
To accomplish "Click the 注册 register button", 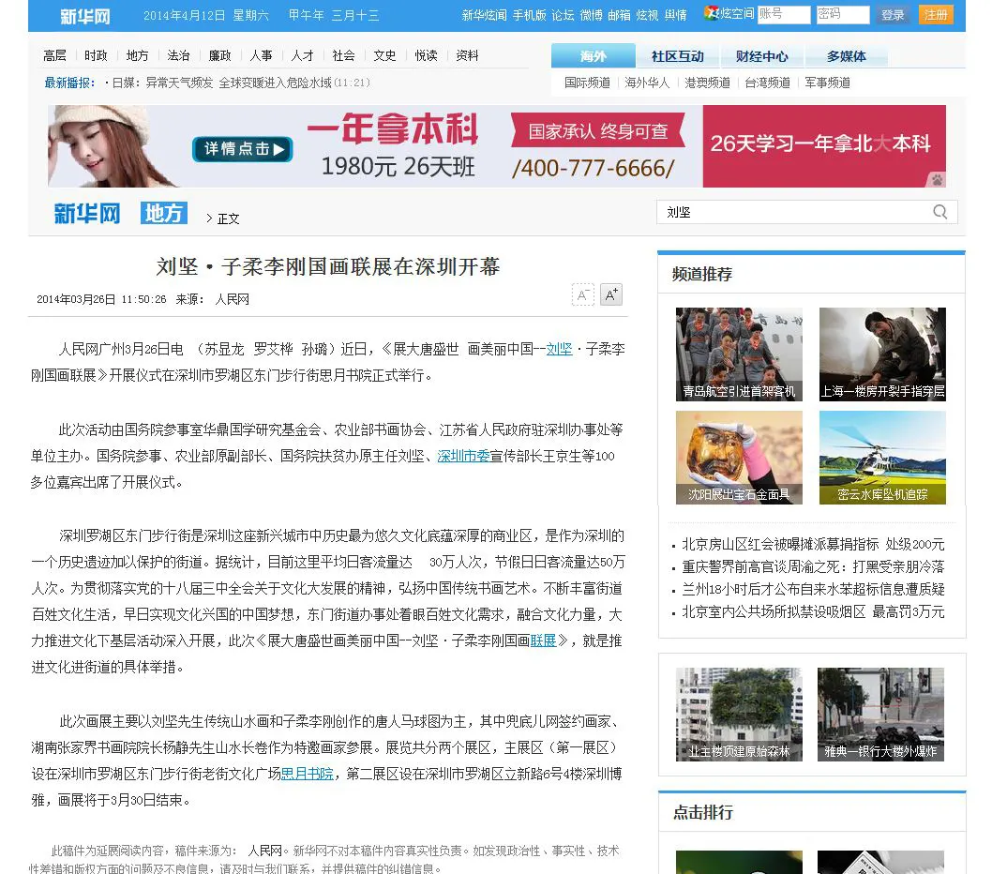I will click(x=936, y=15).
